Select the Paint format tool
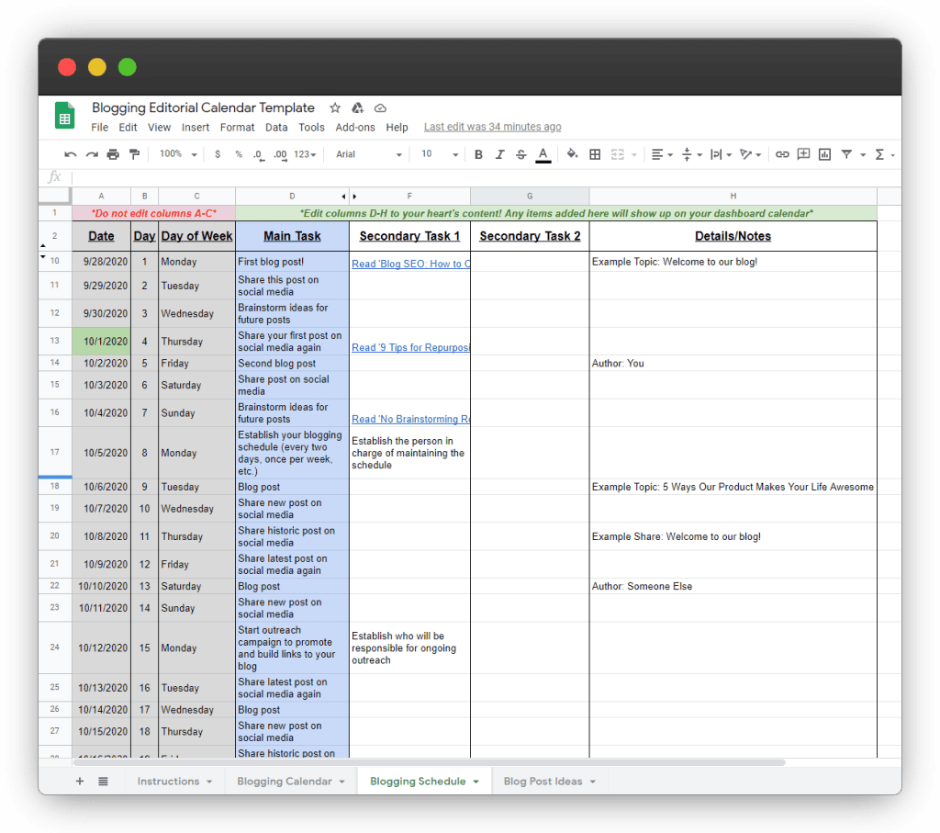 click(x=135, y=154)
